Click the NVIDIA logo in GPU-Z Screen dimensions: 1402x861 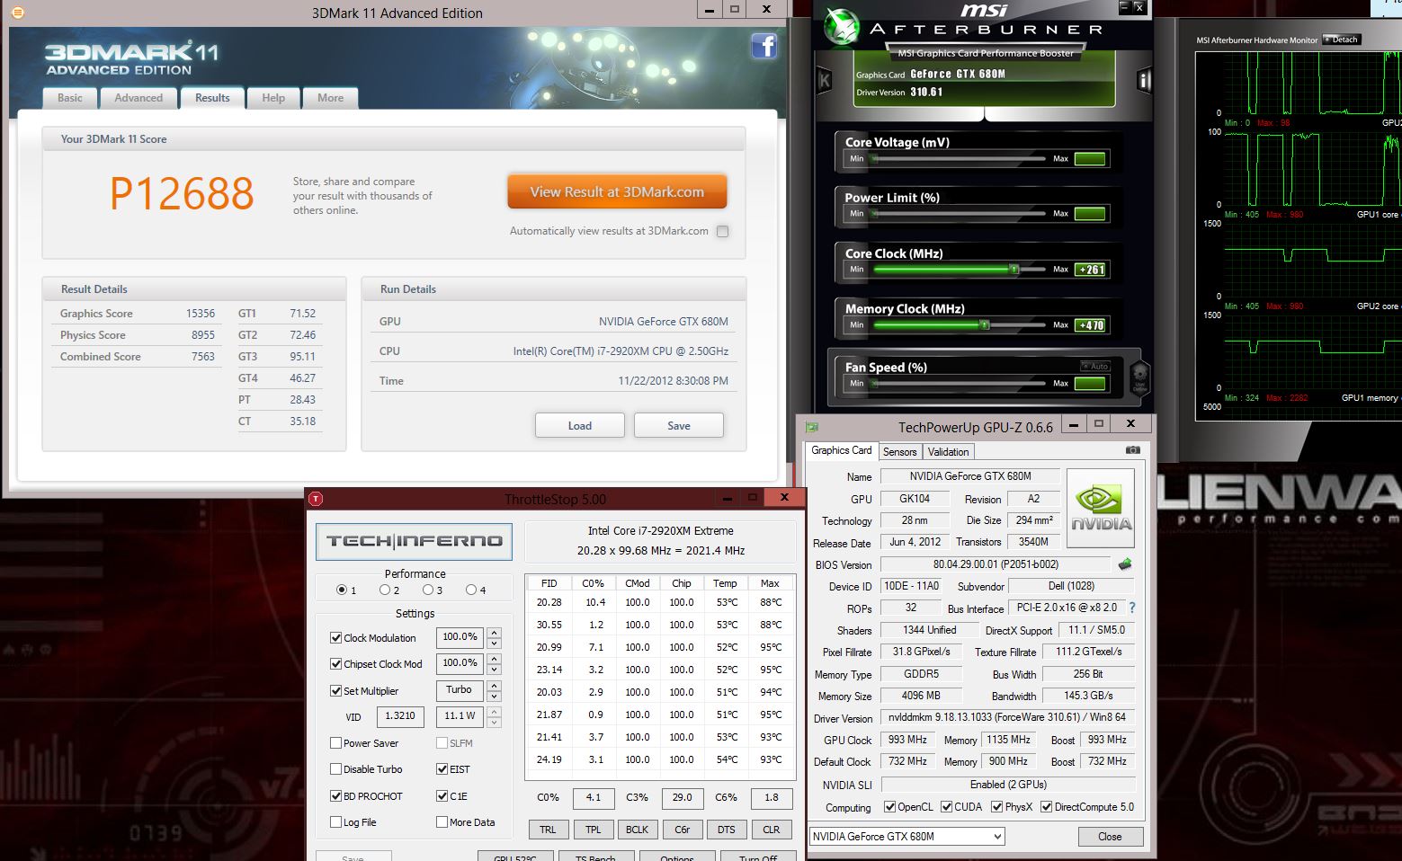pos(1101,508)
